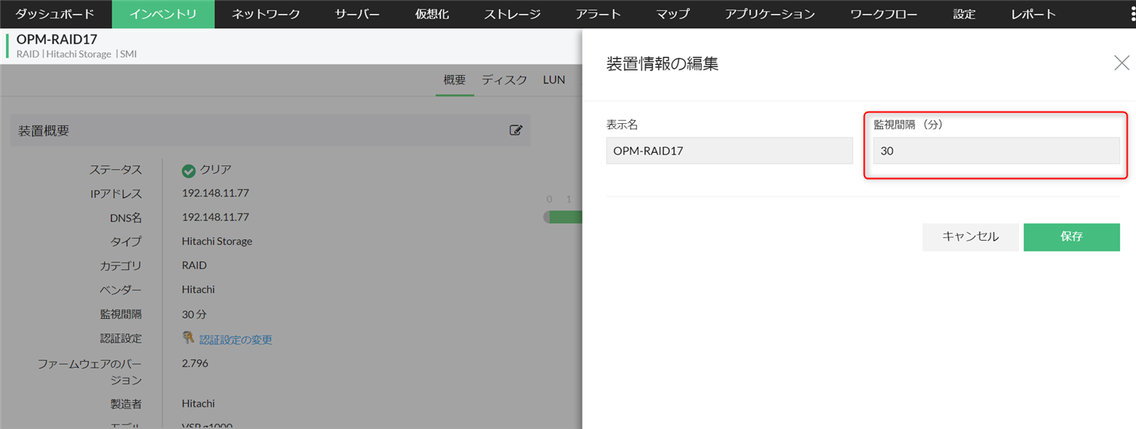The width and height of the screenshot is (1136, 429).
Task: Switch to the 概要 tab
Action: 455,80
